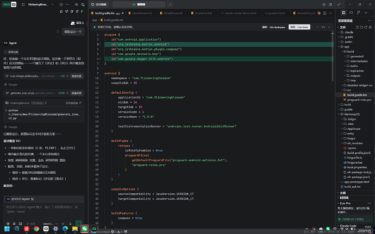Image resolution: width=375 pixels, height=234 pixels.
Task: Click the green send arrow button
Action: [x=79, y=224]
